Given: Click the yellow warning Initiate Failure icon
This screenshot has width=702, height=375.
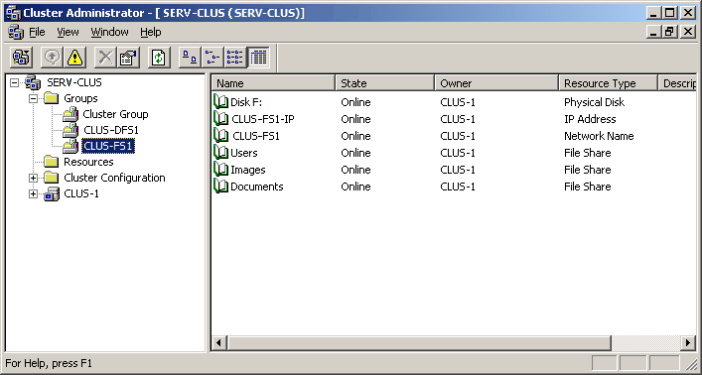Looking at the screenshot, I should [74, 58].
